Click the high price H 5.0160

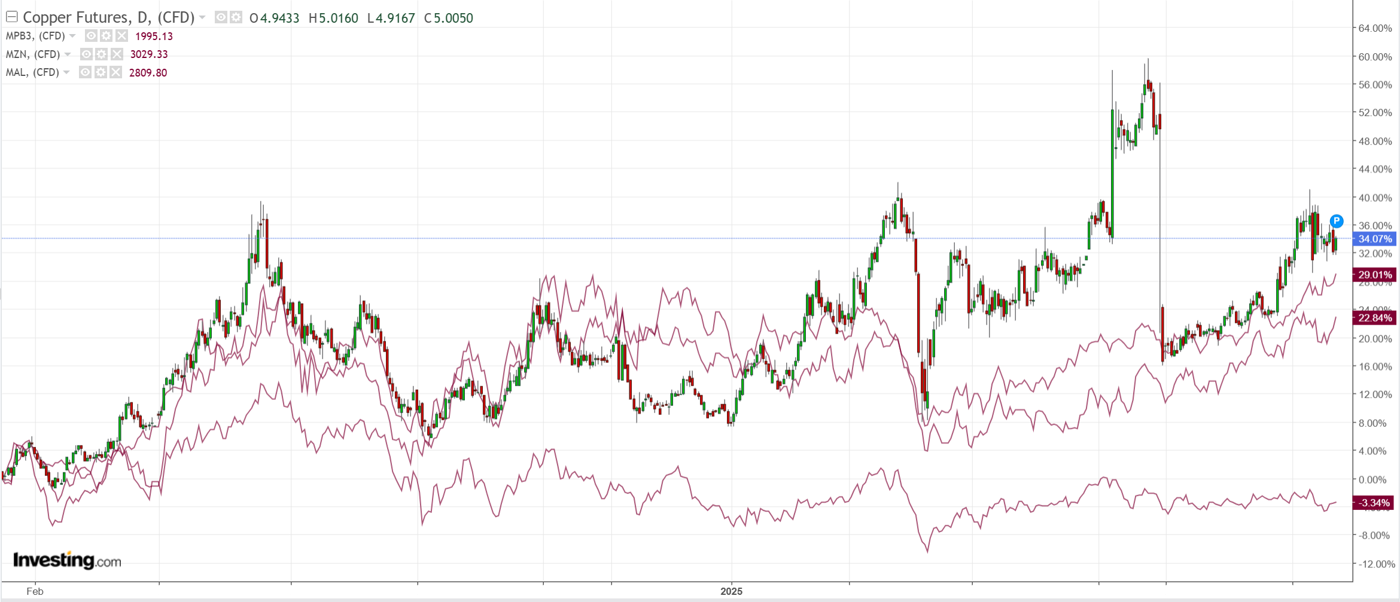click(333, 18)
